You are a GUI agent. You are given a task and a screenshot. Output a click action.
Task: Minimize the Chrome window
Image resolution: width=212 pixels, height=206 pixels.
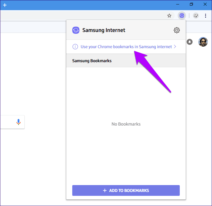point(178,4)
